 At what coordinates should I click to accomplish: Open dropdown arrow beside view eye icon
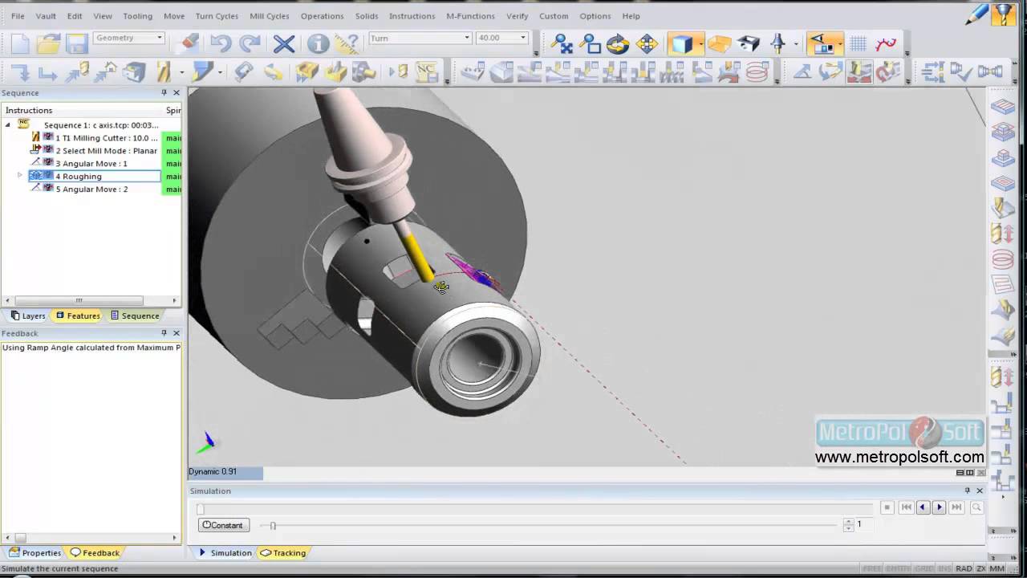840,43
